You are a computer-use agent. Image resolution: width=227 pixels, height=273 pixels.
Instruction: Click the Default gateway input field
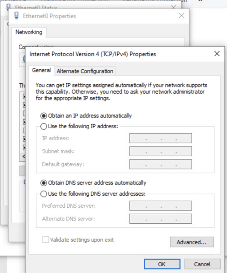(161, 164)
